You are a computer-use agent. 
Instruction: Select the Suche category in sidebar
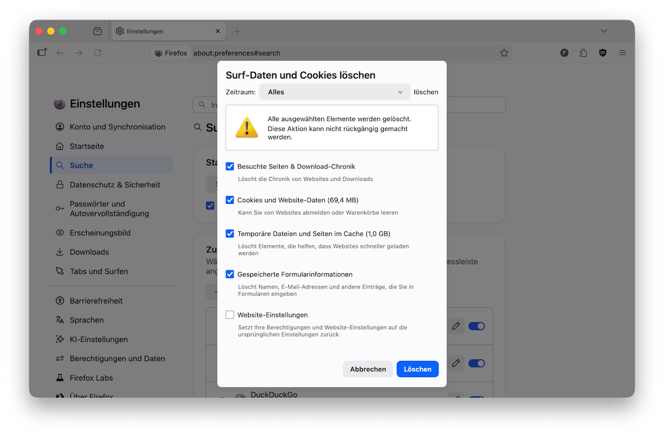111,165
